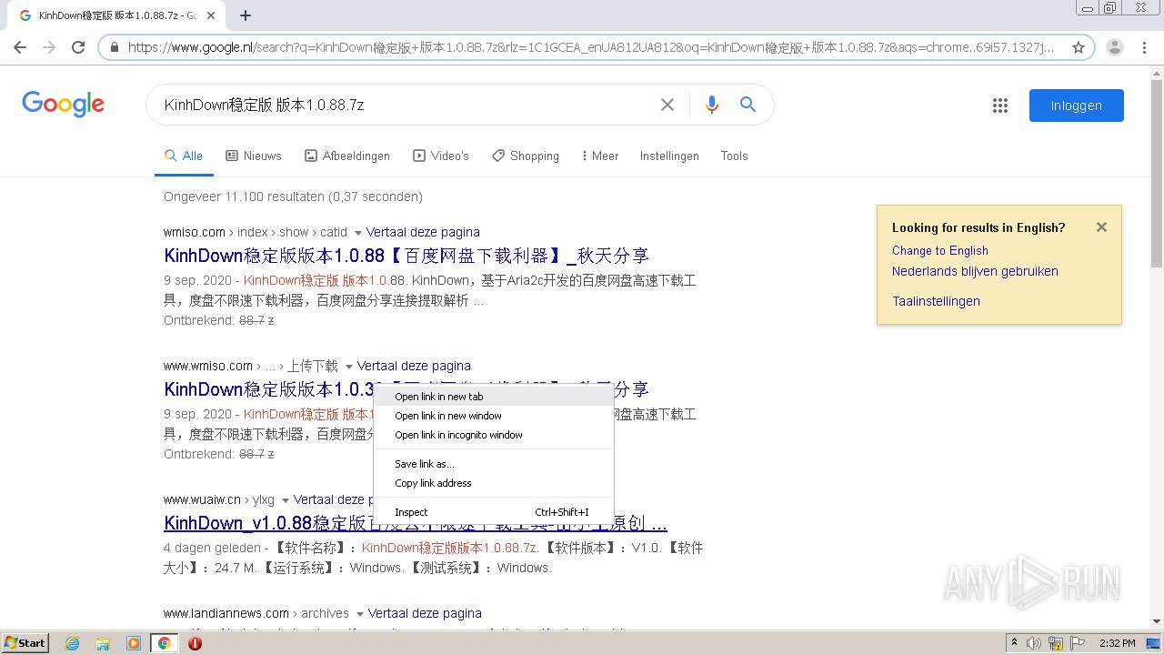Click the Chrome address bar URL
The height and width of the screenshot is (655, 1164).
tap(591, 47)
